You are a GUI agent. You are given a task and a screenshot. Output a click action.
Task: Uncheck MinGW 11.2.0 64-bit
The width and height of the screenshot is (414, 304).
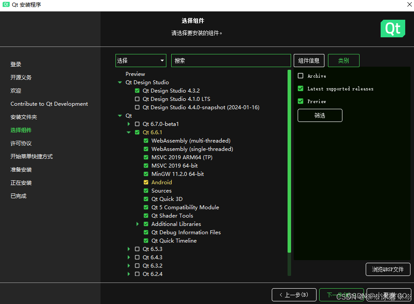click(146, 174)
